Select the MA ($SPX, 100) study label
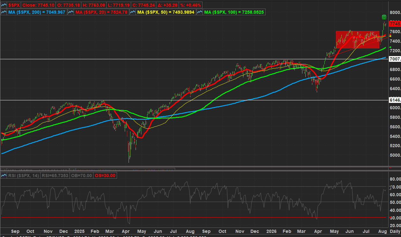 [235, 12]
